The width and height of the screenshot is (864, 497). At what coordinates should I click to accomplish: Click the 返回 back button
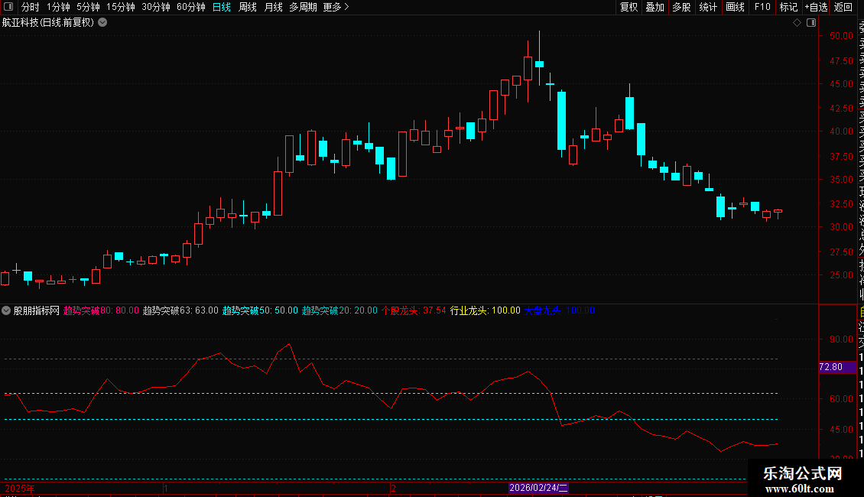843,7
